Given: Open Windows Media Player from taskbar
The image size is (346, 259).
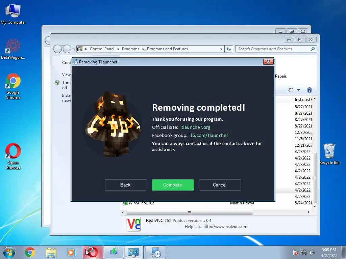Looking at the screenshot, I should pos(71,252).
